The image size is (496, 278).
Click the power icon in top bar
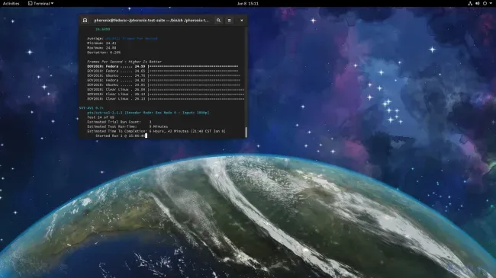tap(485, 4)
